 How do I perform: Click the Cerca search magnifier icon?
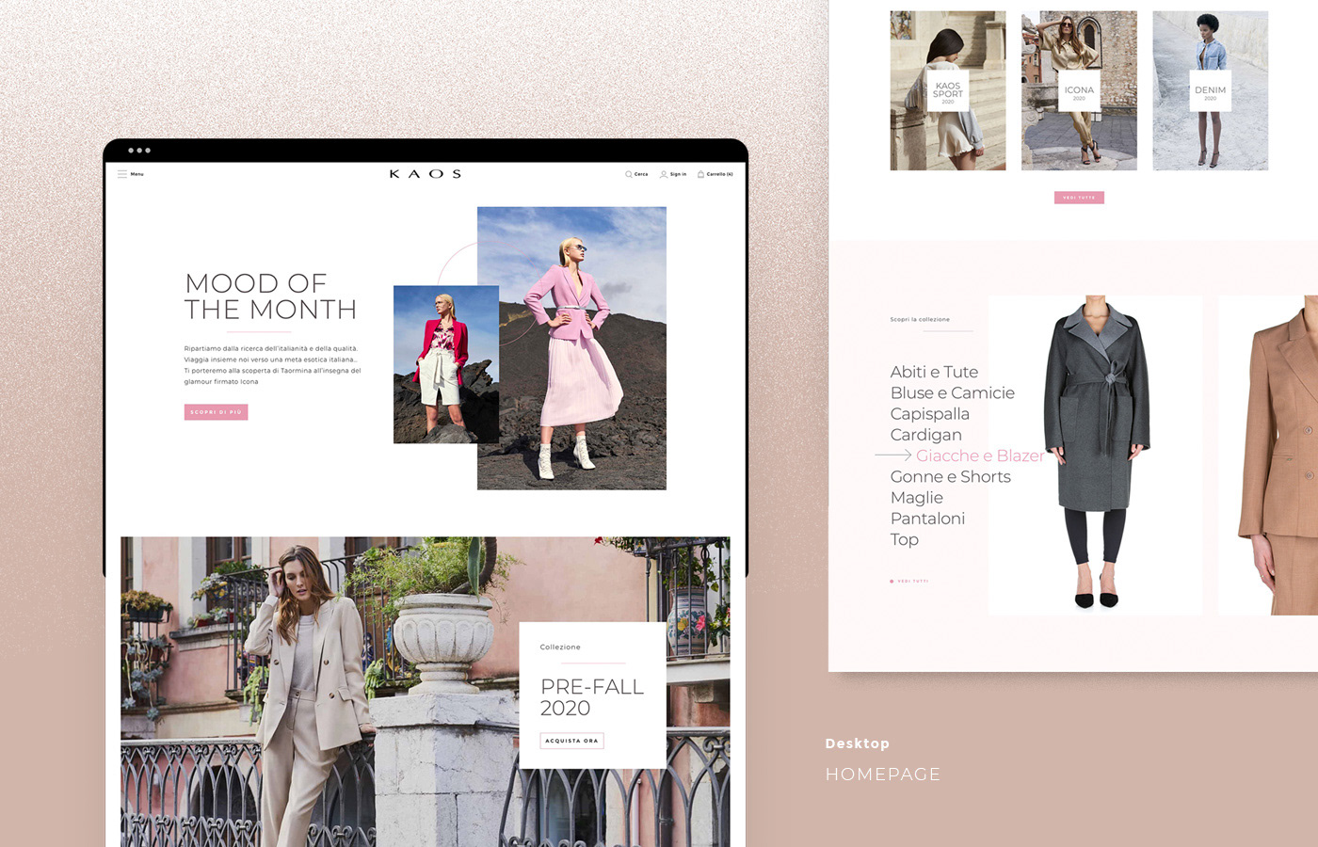point(628,174)
